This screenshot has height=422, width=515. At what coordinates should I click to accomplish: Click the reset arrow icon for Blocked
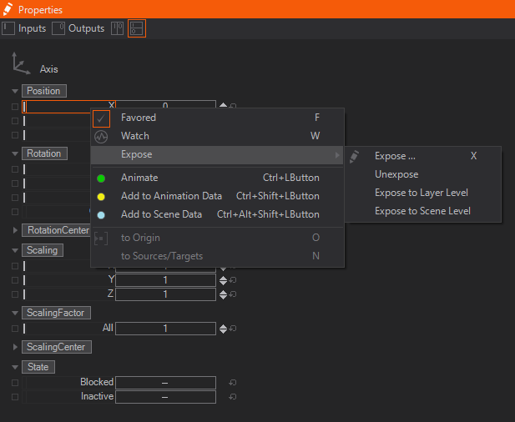pyautogui.click(x=233, y=383)
